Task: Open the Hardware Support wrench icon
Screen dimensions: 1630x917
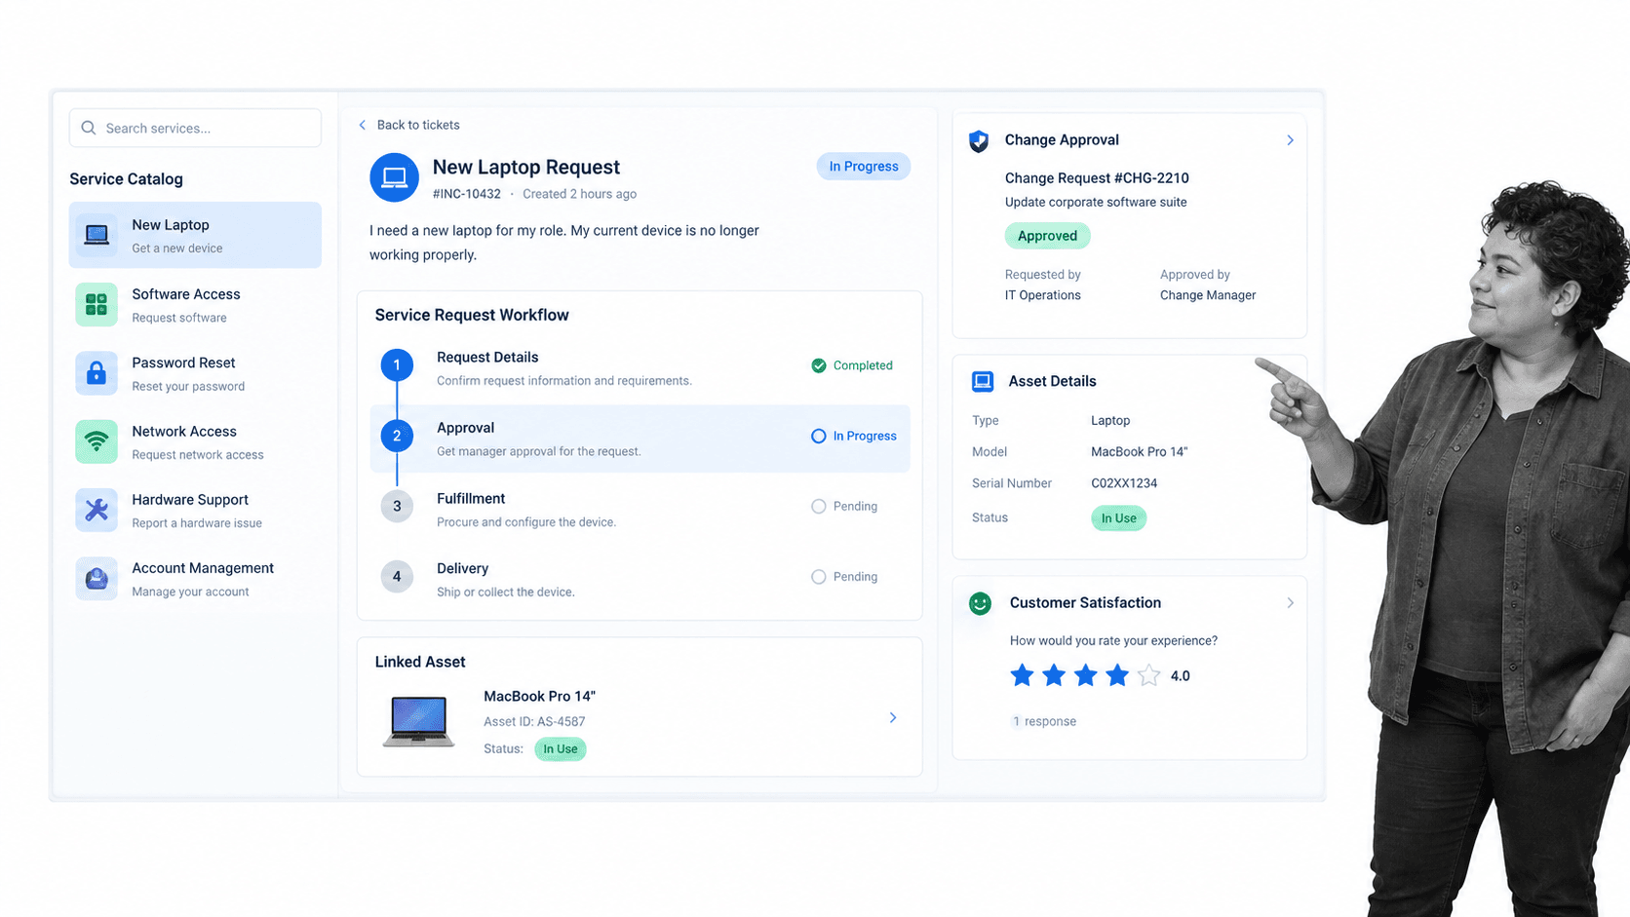Action: [97, 510]
